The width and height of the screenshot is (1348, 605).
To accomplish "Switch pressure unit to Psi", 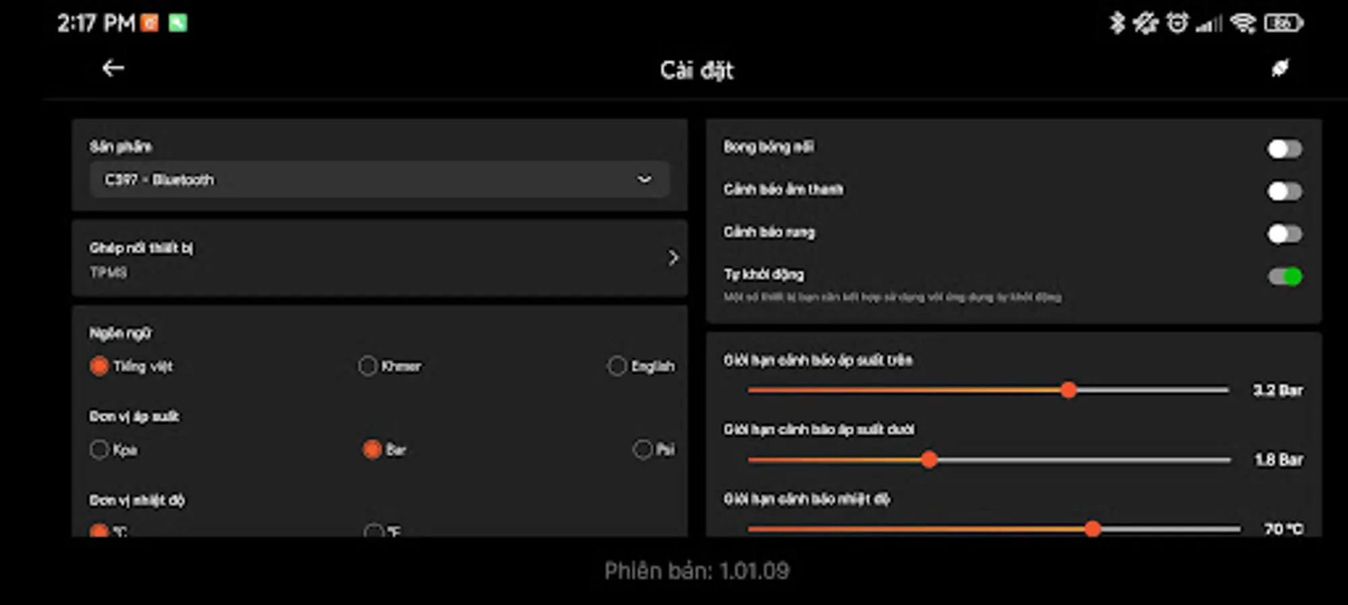I will [x=643, y=449].
